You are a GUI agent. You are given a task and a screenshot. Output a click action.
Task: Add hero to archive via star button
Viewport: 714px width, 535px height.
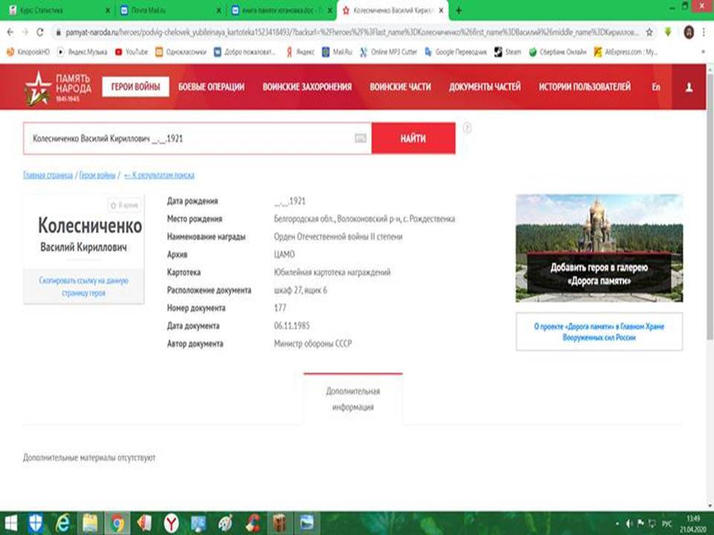tap(124, 206)
